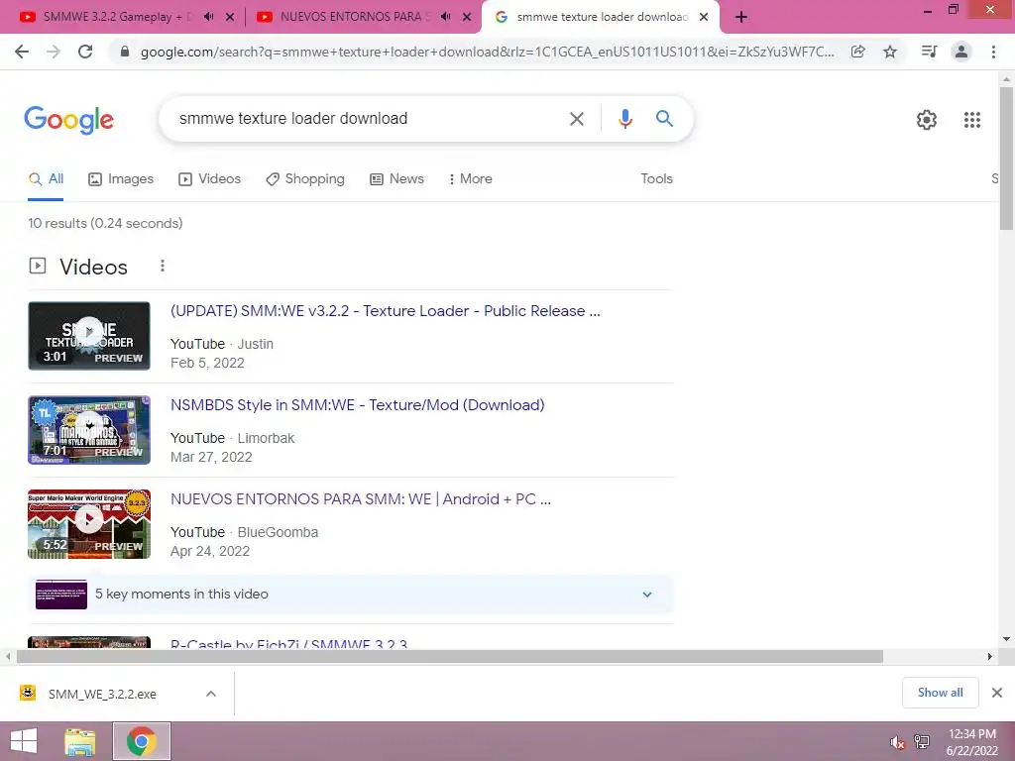Reload the current page
Image resolution: width=1015 pixels, height=761 pixels.
85,52
